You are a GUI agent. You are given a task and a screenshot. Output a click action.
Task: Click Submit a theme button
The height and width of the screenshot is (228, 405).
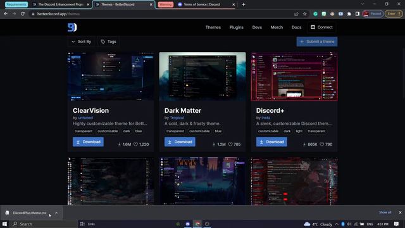click(x=317, y=42)
